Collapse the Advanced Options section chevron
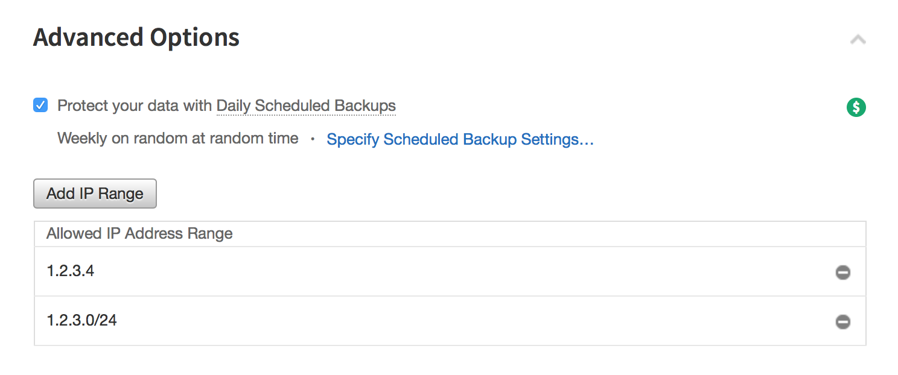This screenshot has height=375, width=898. [x=858, y=40]
